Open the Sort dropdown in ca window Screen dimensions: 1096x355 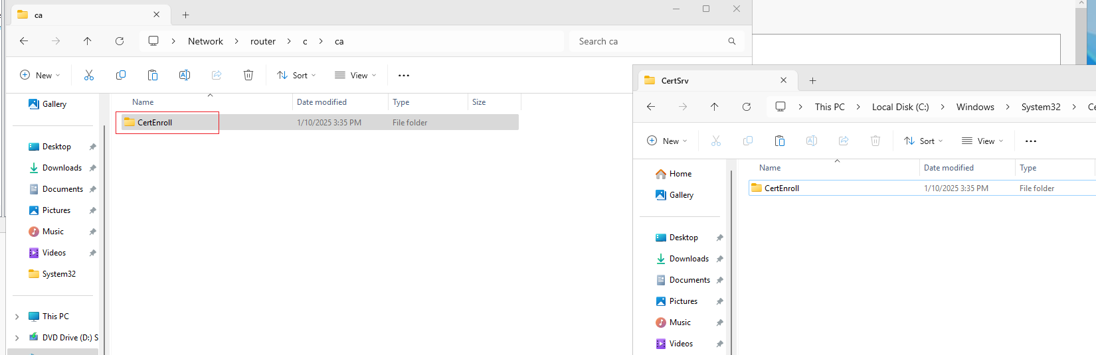(x=296, y=75)
